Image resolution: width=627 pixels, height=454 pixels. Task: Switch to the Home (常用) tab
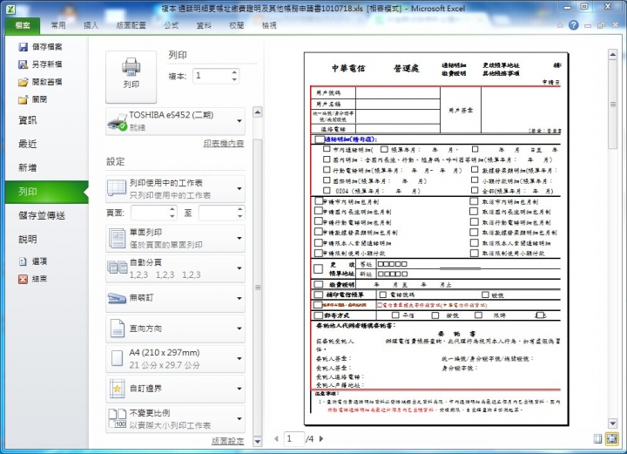click(x=58, y=25)
